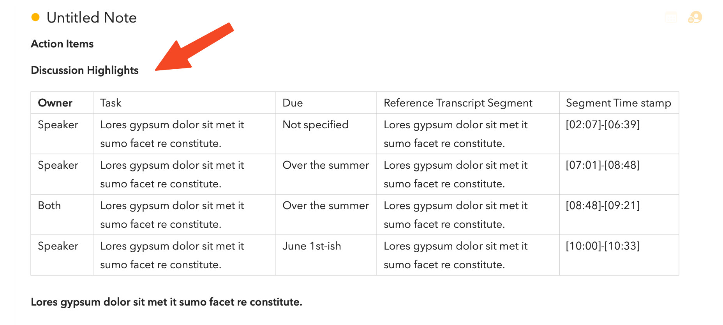Select the [02:07]-[06:39] timestamp cell
This screenshot has width=723, height=325.
pyautogui.click(x=603, y=125)
